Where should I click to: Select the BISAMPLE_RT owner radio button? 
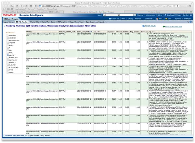(8, 62)
